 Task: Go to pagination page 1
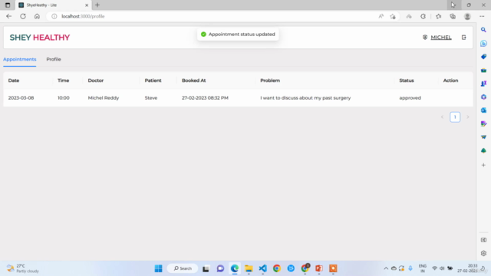tap(455, 117)
